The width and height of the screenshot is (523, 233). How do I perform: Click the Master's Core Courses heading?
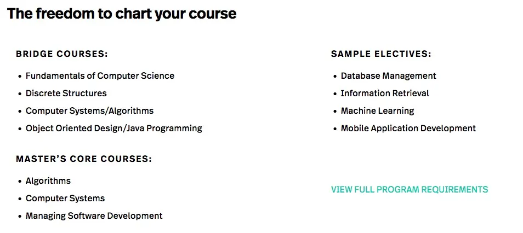(83, 159)
